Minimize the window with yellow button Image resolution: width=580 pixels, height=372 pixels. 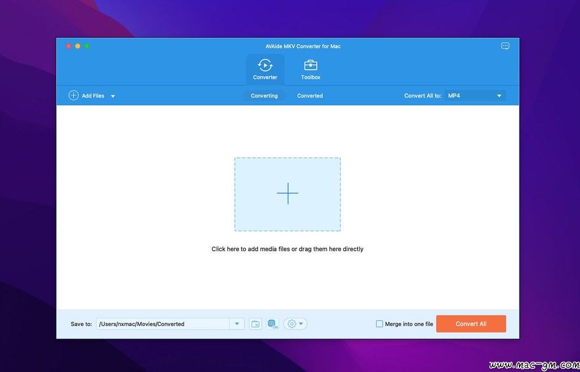coord(78,46)
